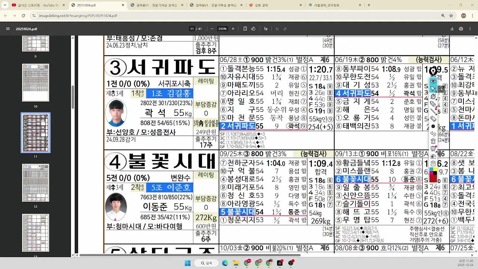Open Microsoft Edge from taskbar
Viewport: 478px width, 269px height.
225,263
